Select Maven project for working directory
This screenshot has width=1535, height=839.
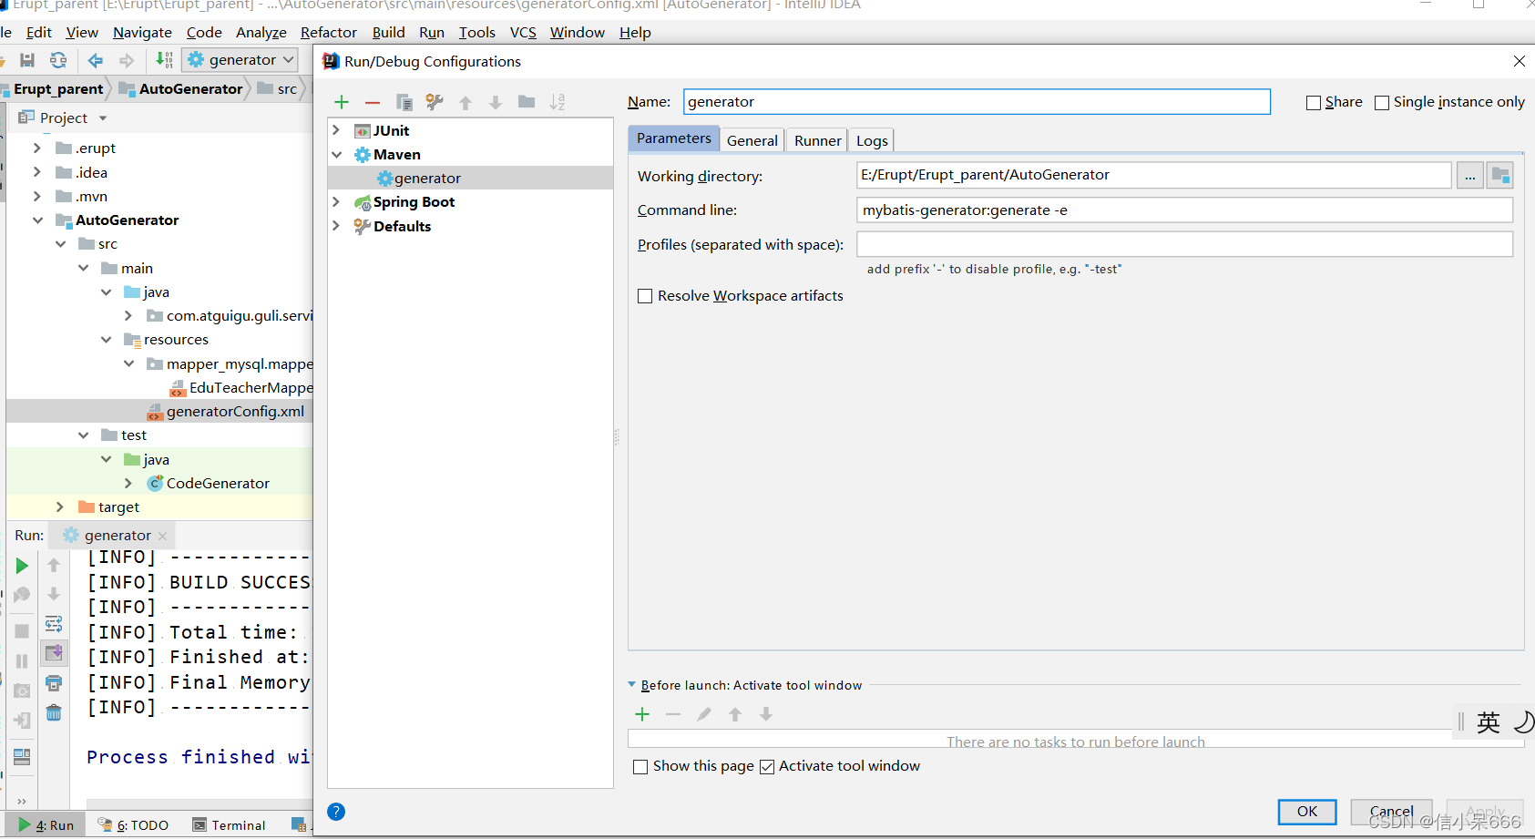click(1499, 175)
